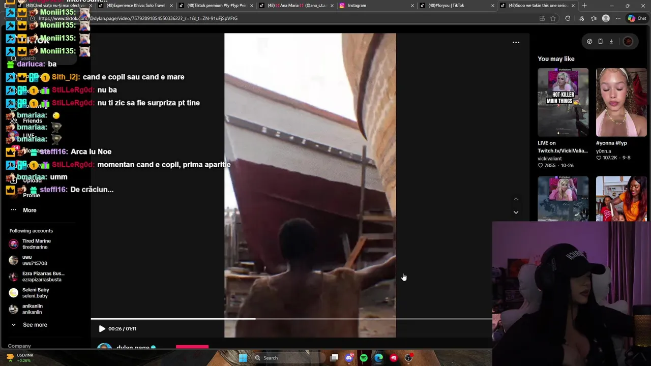
Task: Close the Instagram browser tab
Action: click(412, 6)
